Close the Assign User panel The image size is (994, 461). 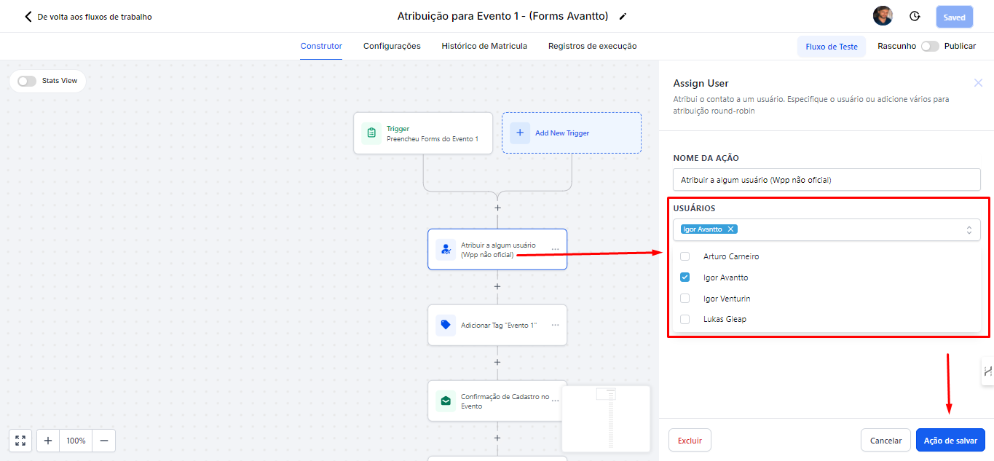click(978, 83)
